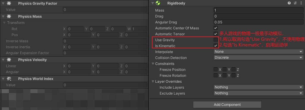Open the Include Layers dropdown

click(259, 87)
